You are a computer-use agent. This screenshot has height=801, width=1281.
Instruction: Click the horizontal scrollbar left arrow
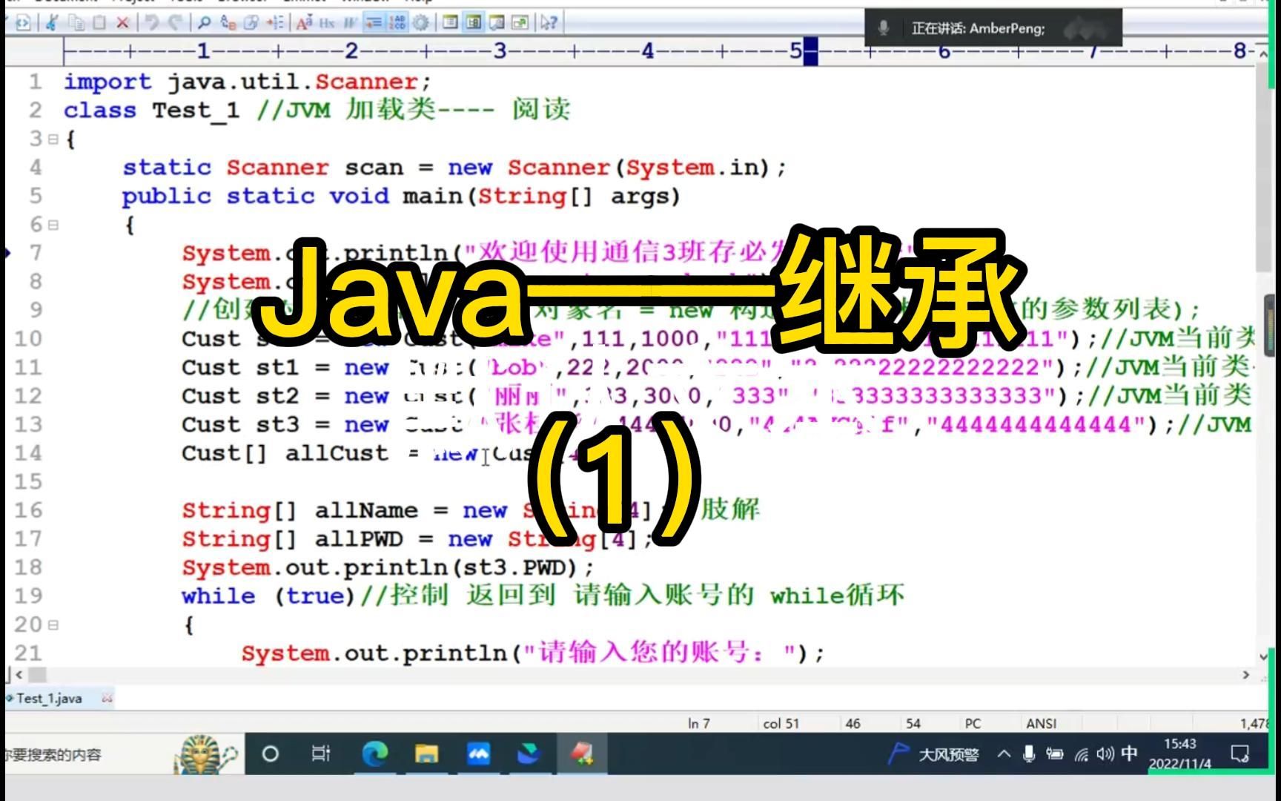point(19,675)
